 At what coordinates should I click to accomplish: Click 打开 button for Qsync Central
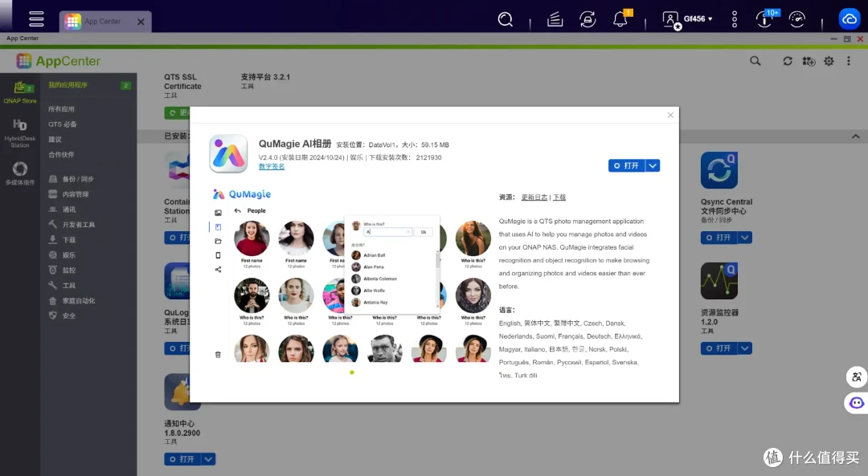click(719, 237)
